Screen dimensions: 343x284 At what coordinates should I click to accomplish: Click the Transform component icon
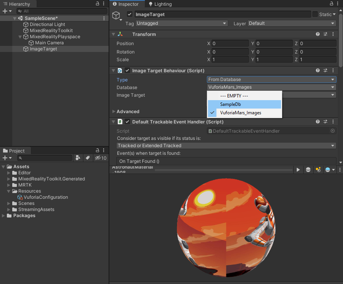121,34
